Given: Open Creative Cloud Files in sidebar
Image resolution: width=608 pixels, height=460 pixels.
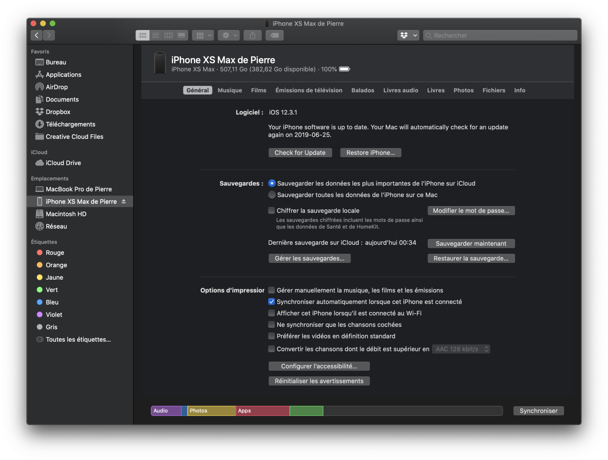Looking at the screenshot, I should point(69,137).
